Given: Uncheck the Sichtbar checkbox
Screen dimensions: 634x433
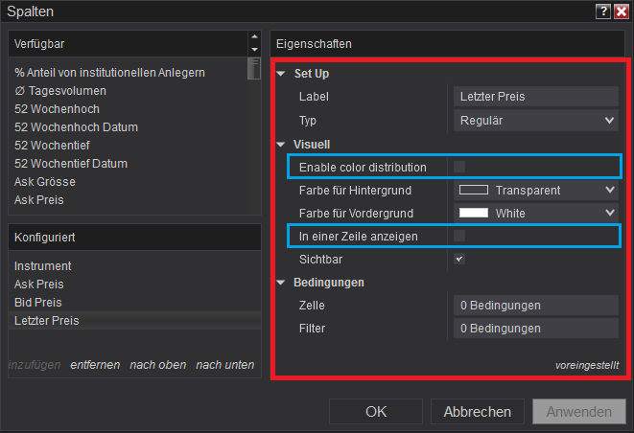Looking at the screenshot, I should 459,259.
